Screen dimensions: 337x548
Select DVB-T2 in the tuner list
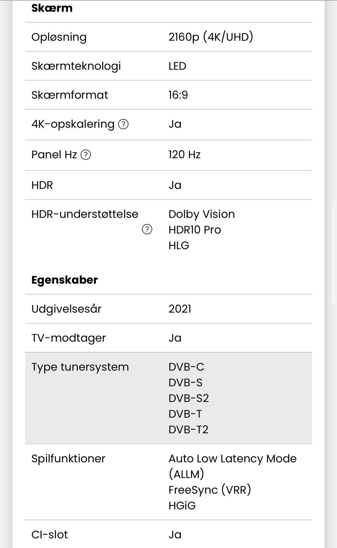[188, 429]
